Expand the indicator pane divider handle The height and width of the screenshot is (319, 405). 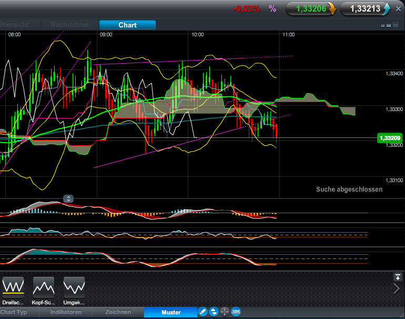(69, 198)
